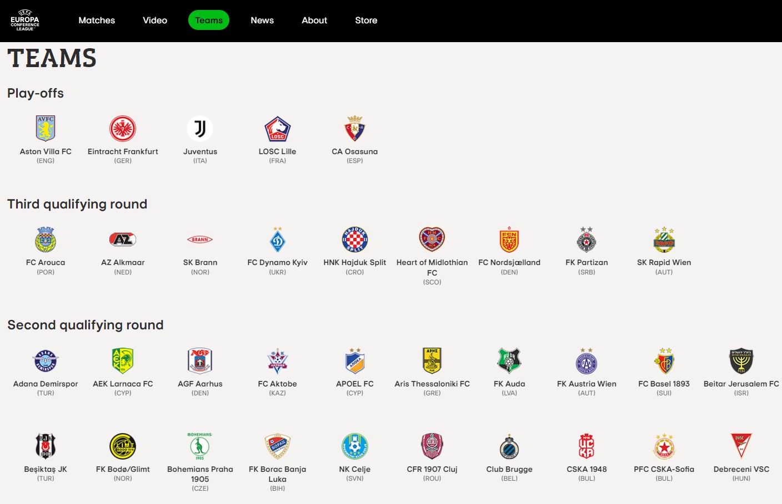Open the Club Brugge crest

coord(509,446)
